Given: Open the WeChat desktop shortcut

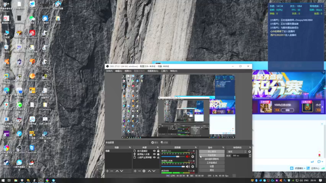Looking at the screenshot, I should 32,20.
